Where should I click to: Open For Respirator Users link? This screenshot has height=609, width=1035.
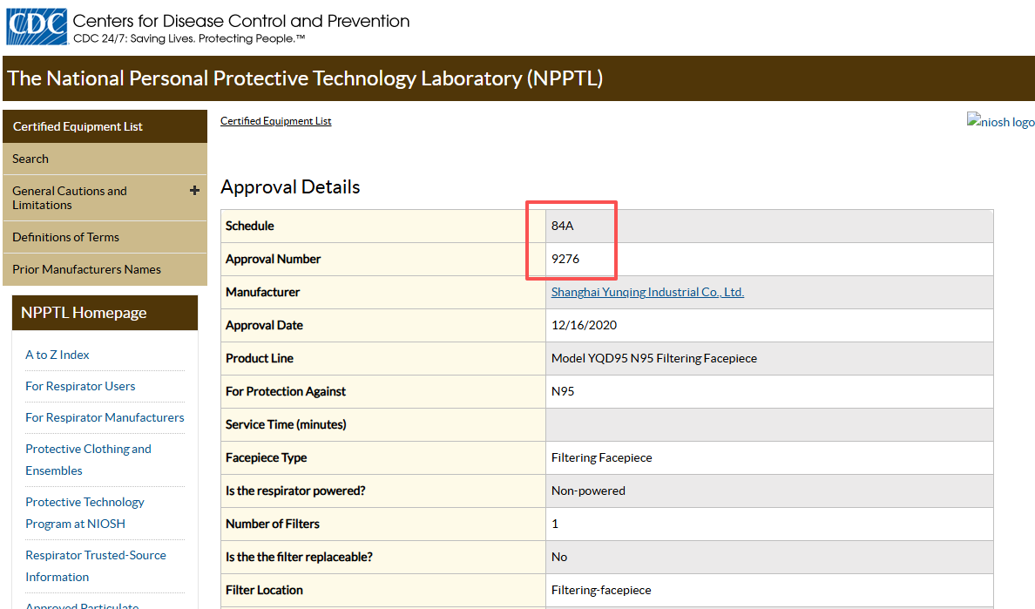[80, 386]
